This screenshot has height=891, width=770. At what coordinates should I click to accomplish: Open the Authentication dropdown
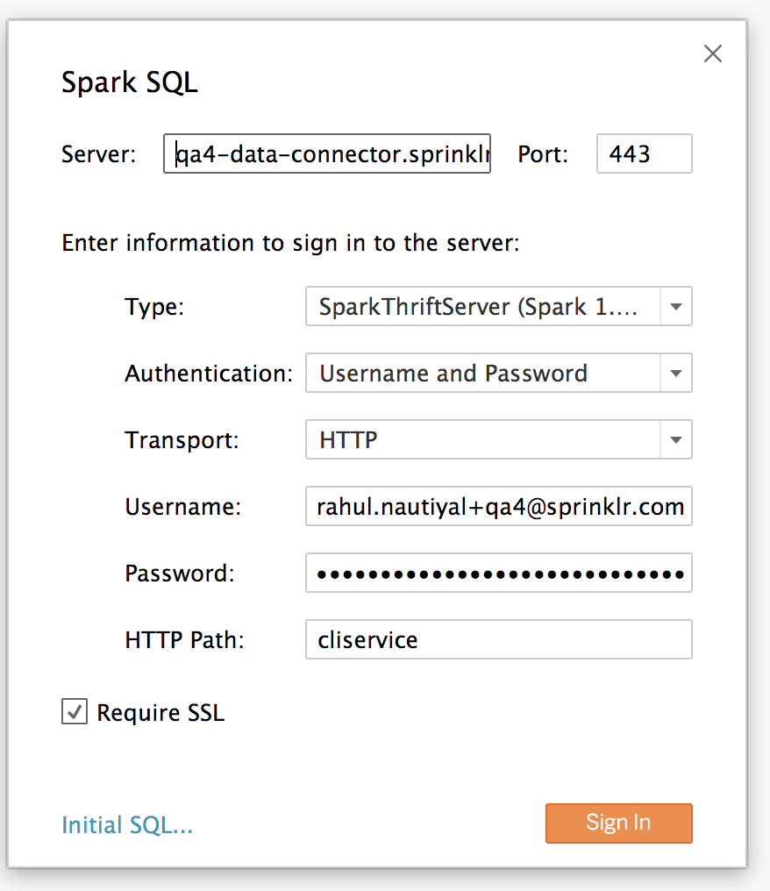(498, 373)
